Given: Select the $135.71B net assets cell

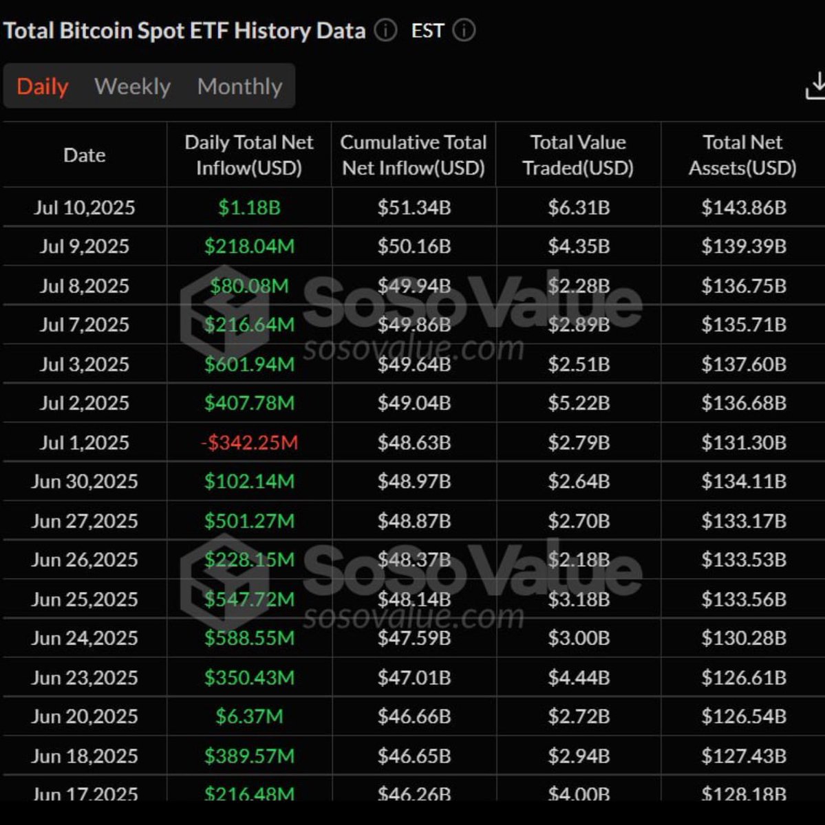Looking at the screenshot, I should (744, 324).
